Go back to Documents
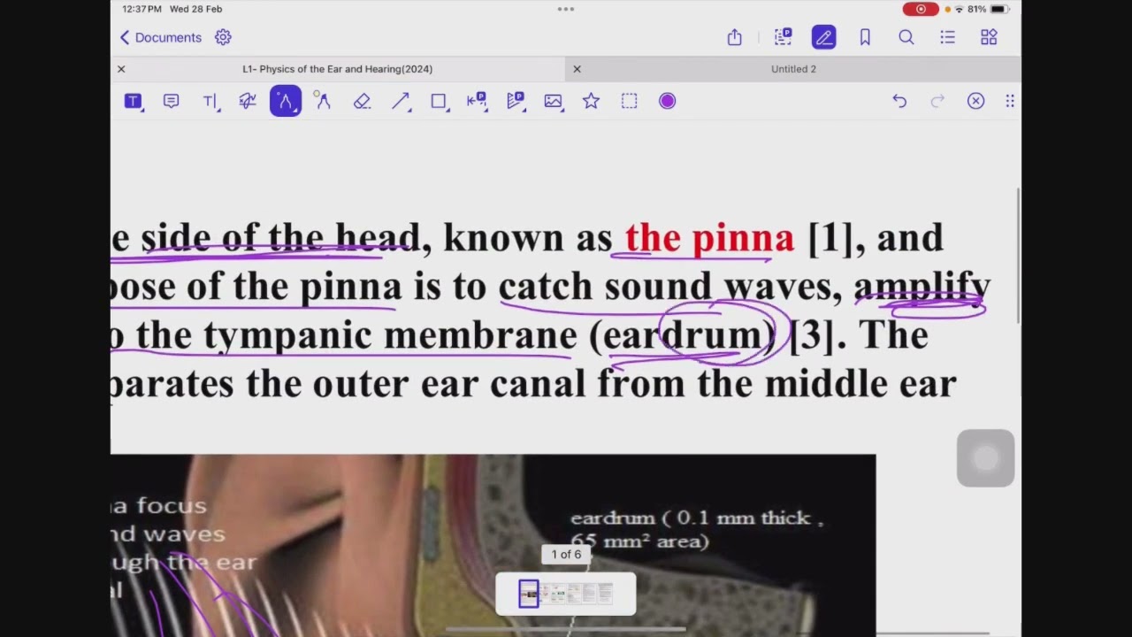The image size is (1132, 637). [160, 37]
